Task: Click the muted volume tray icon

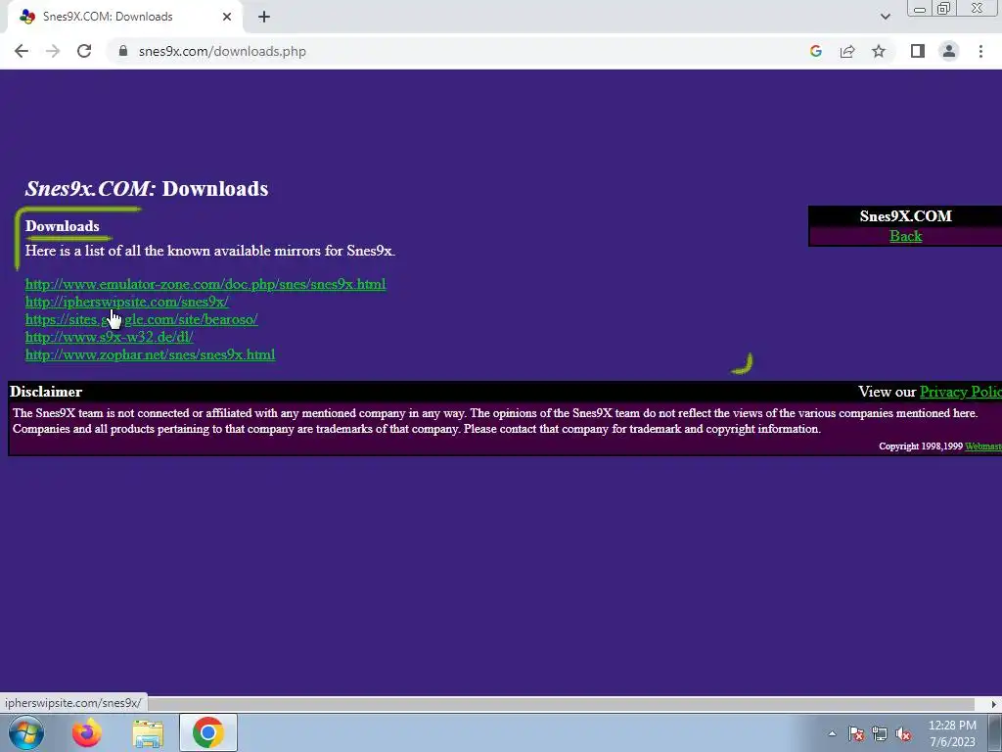Action: point(903,733)
